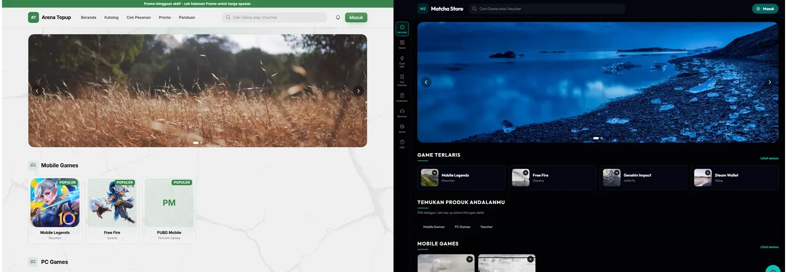Open the Berita news icon
The width and height of the screenshot is (787, 272).
click(x=402, y=129)
